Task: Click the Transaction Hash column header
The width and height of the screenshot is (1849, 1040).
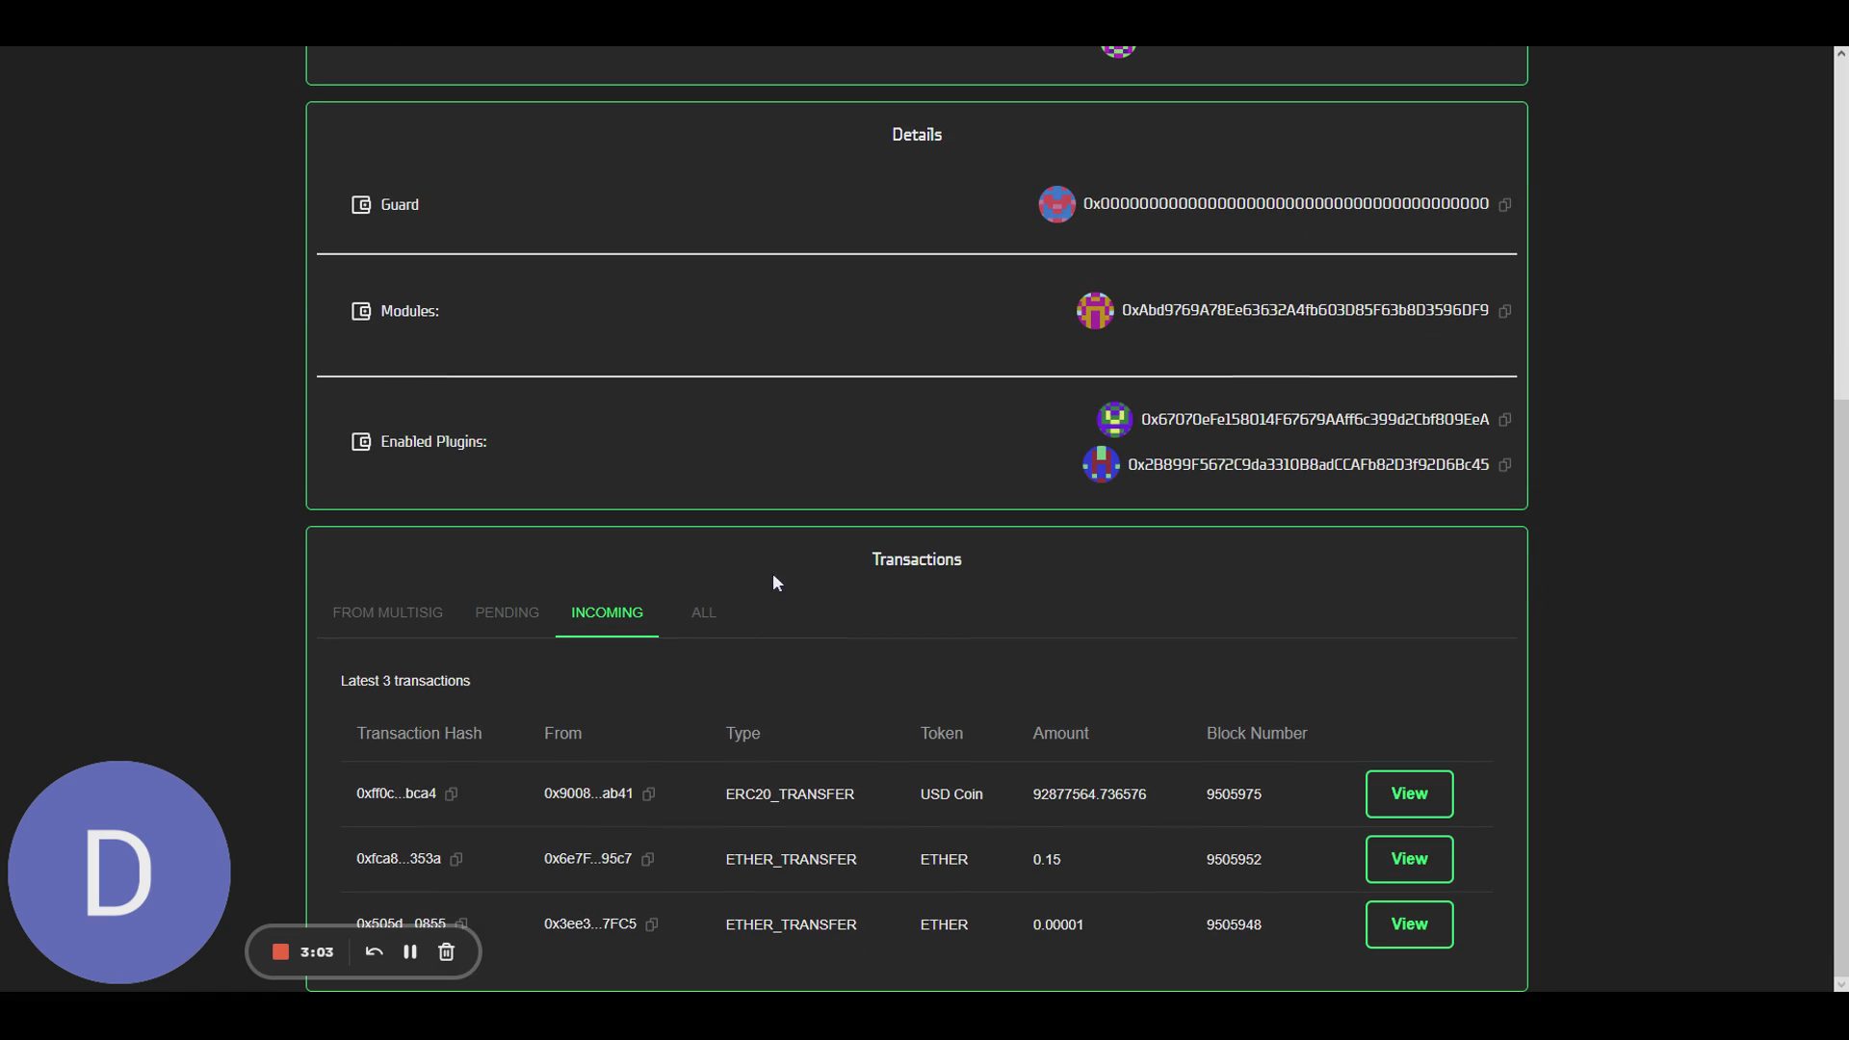Action: click(419, 734)
